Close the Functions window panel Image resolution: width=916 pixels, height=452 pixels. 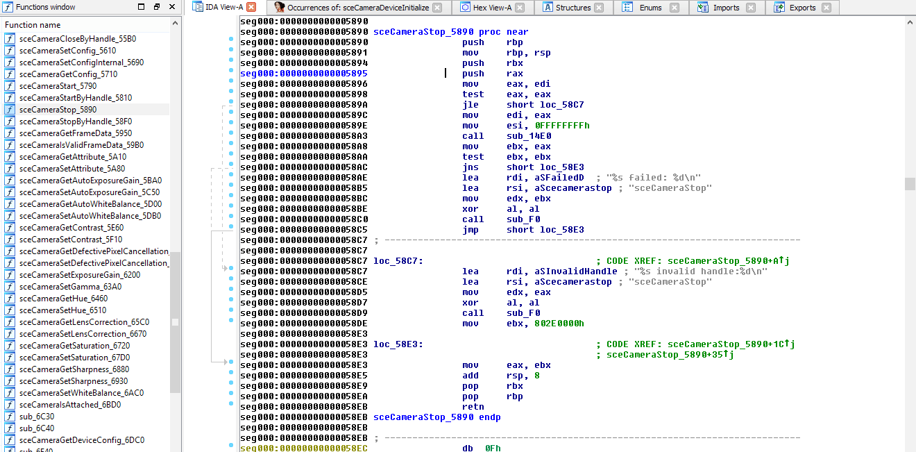(x=172, y=7)
